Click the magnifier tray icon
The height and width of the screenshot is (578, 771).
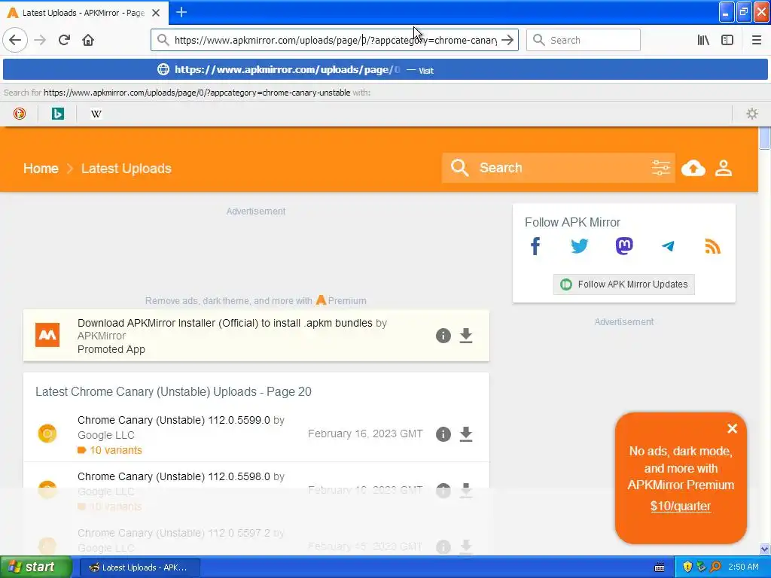tap(715, 567)
